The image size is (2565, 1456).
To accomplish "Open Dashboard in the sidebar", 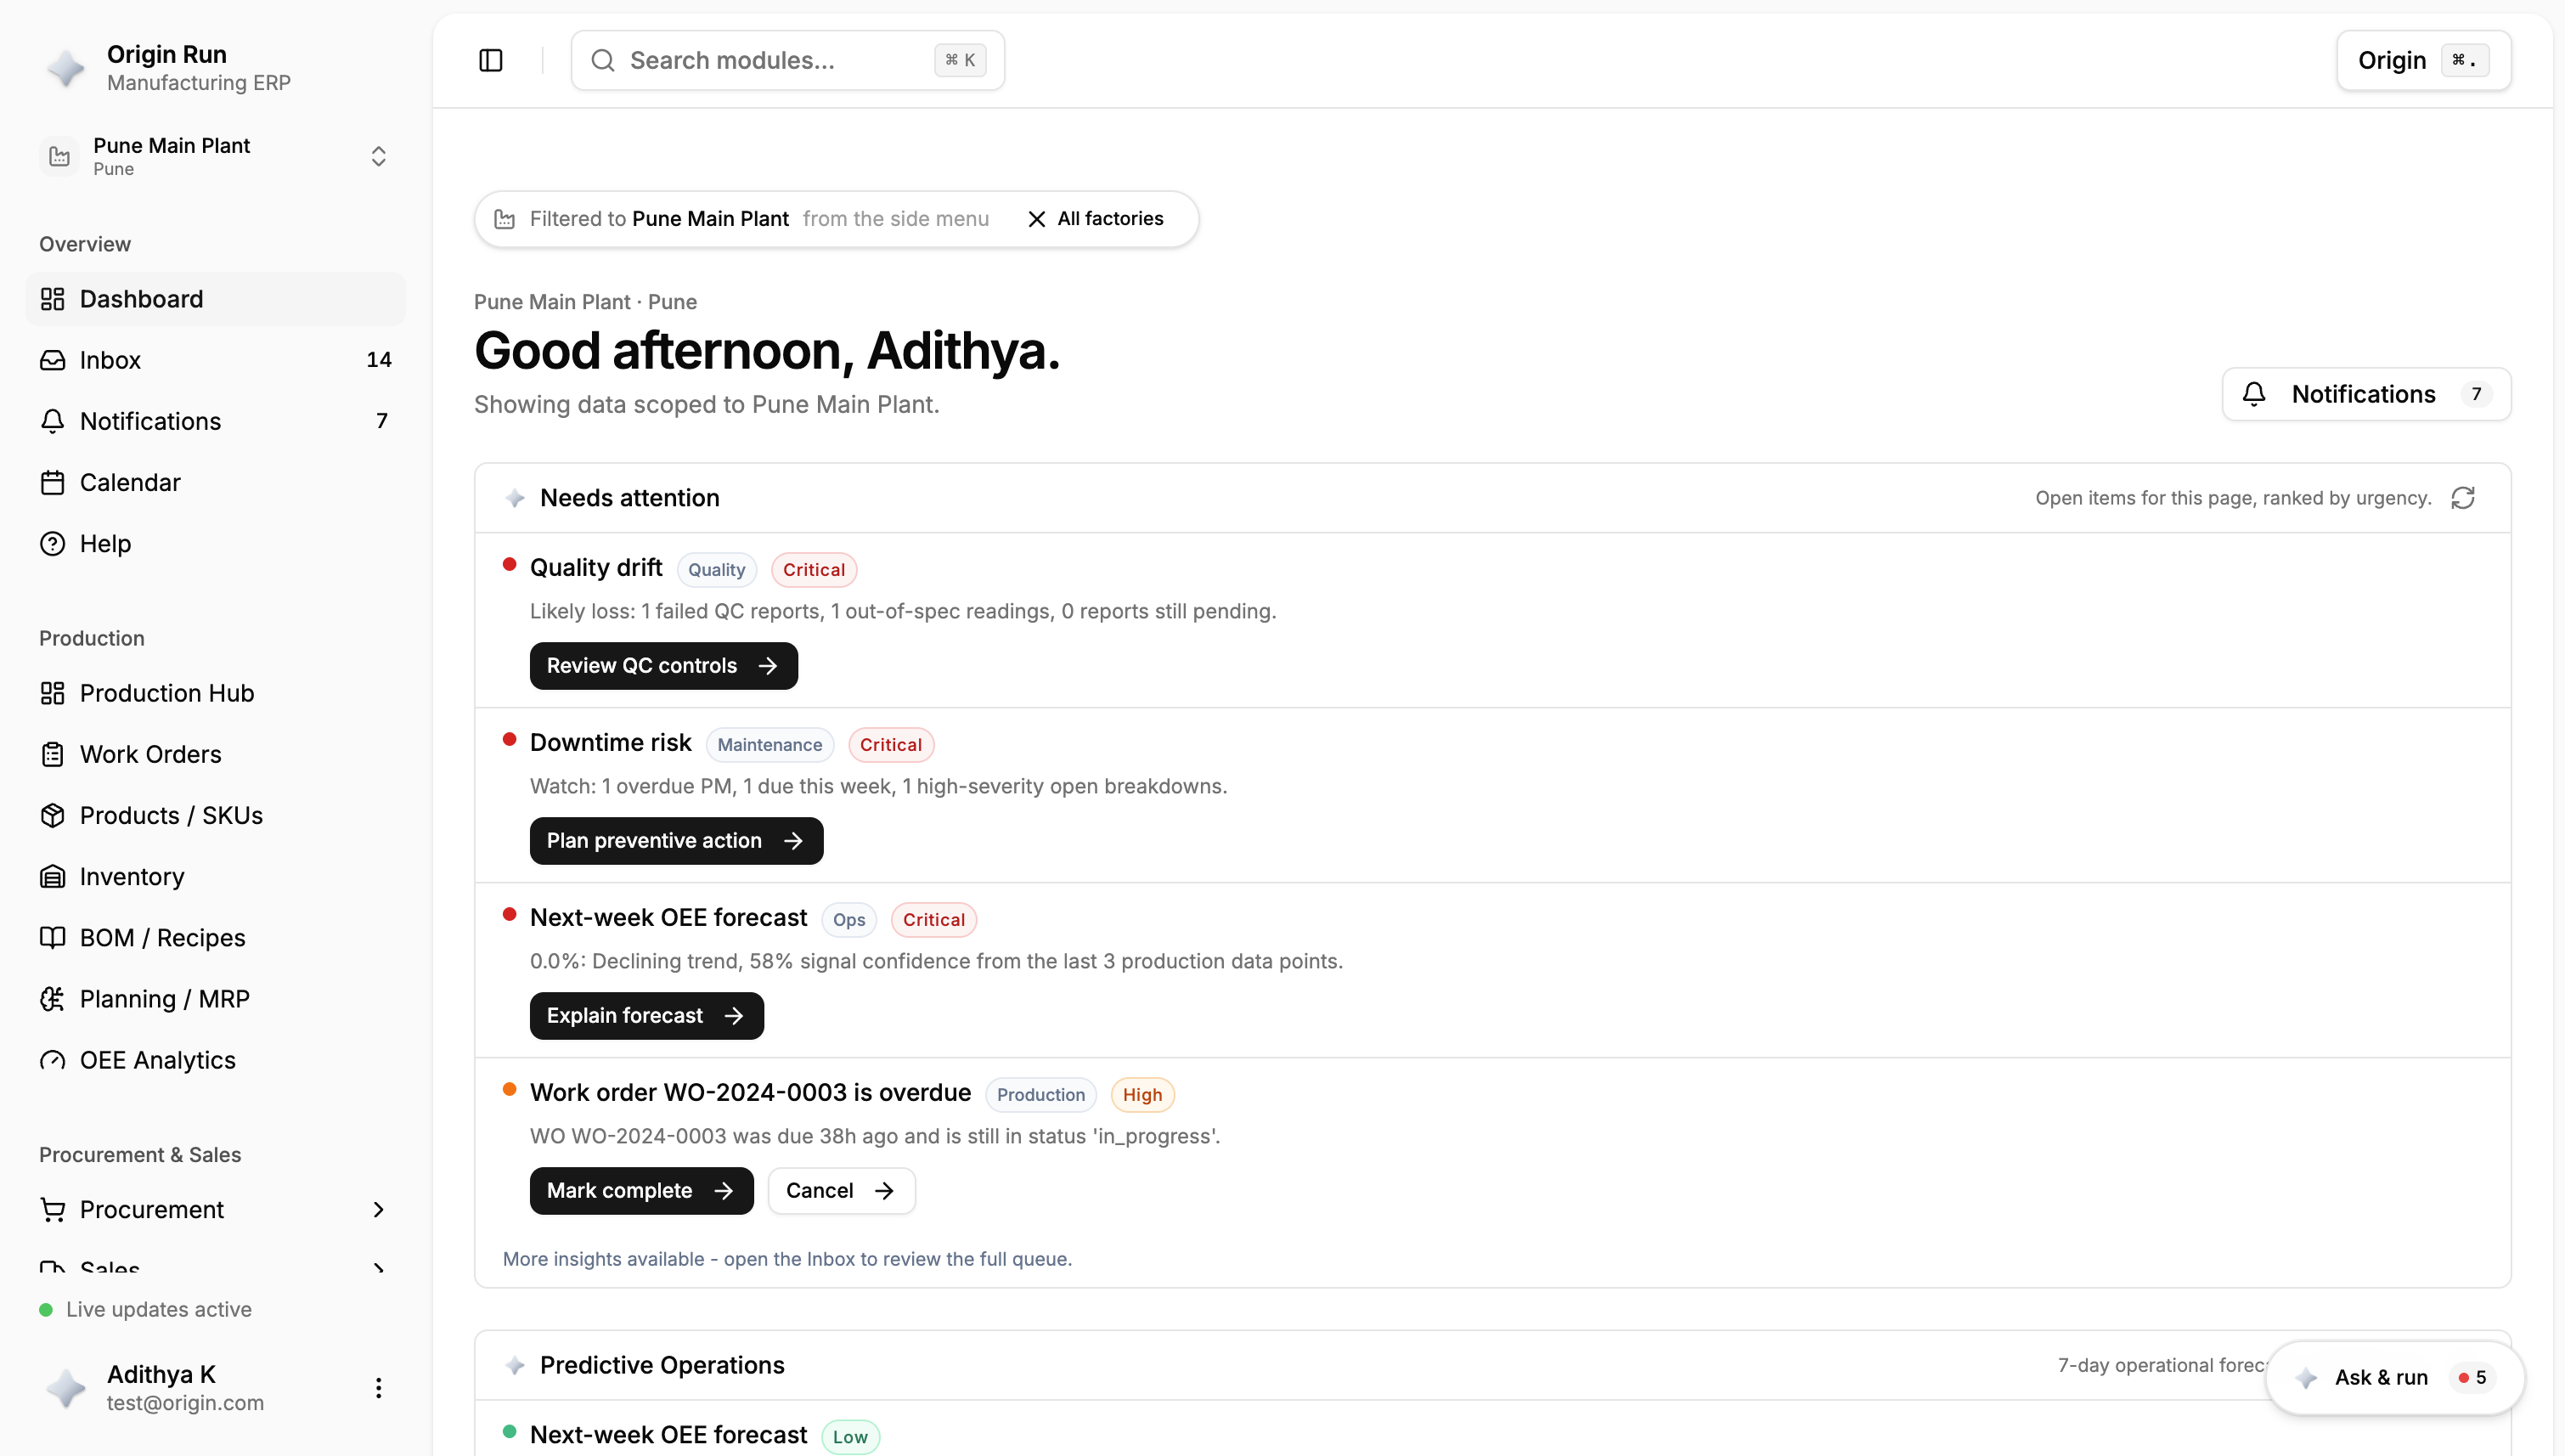I will (216, 299).
